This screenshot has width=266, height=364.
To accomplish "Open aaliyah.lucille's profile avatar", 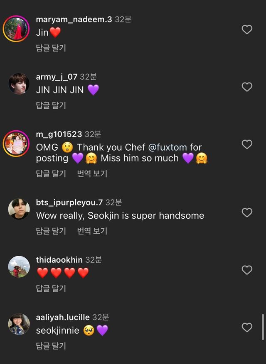I will (19, 324).
